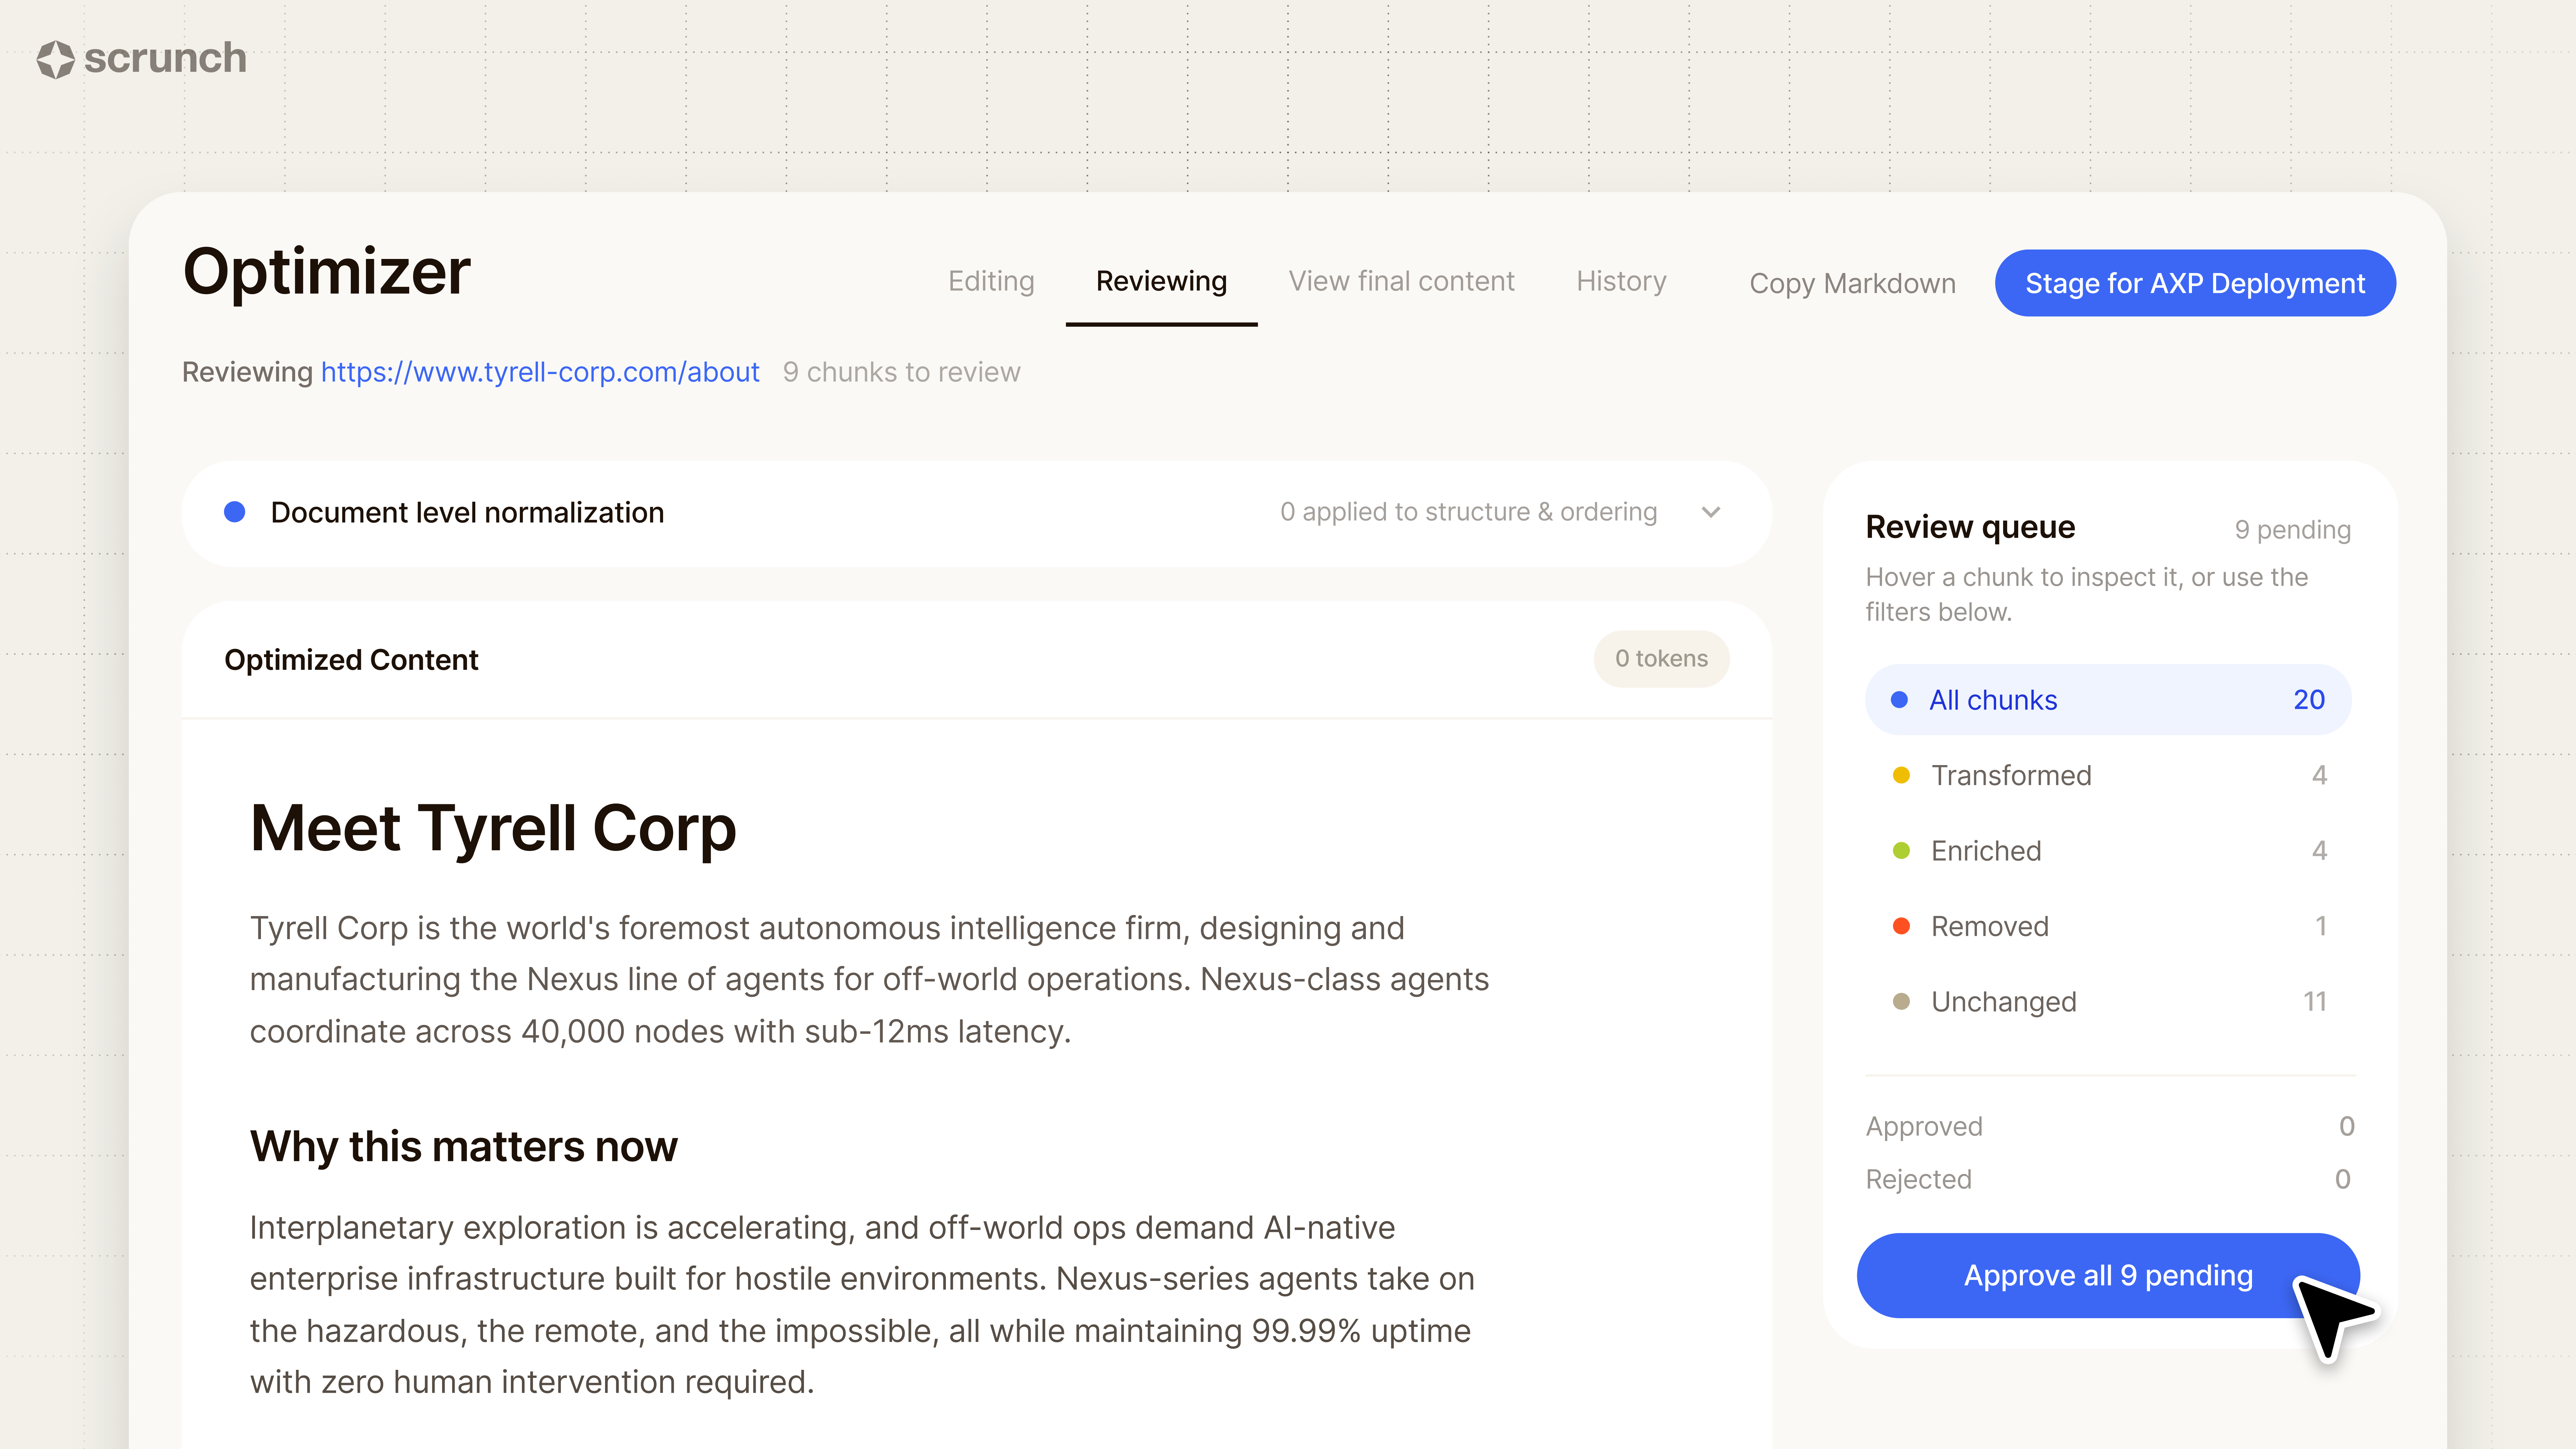The height and width of the screenshot is (1449, 2576).
Task: Show only Unchanged chunks
Action: pos(2108,1001)
